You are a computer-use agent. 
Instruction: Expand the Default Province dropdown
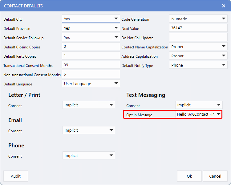91,28
